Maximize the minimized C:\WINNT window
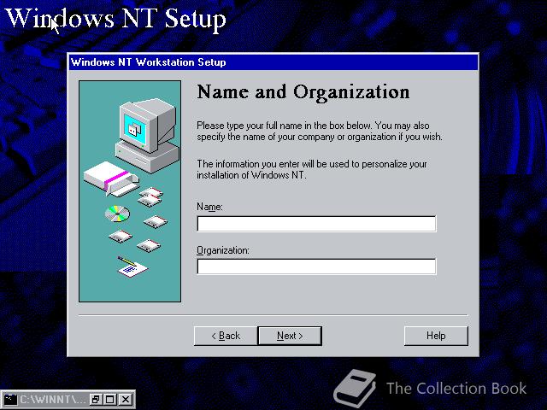 click(x=110, y=399)
